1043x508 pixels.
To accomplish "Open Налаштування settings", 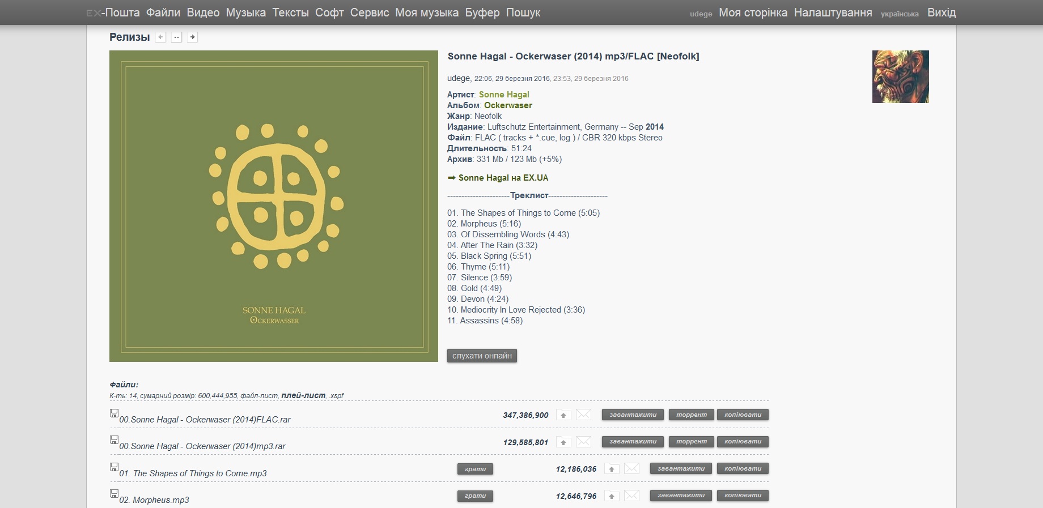I will coord(833,12).
